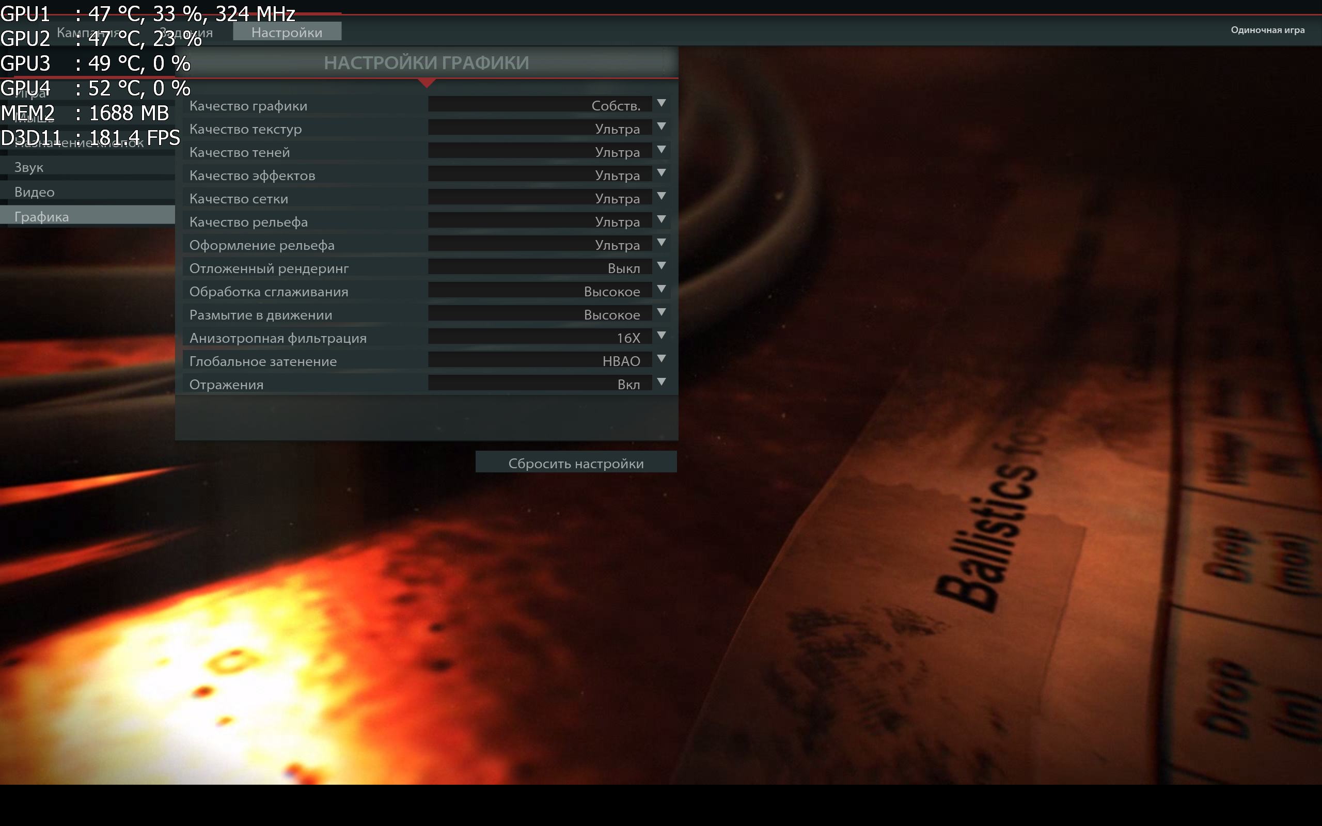The height and width of the screenshot is (826, 1322).
Task: Select the Графика sidebar item
Action: (x=87, y=216)
